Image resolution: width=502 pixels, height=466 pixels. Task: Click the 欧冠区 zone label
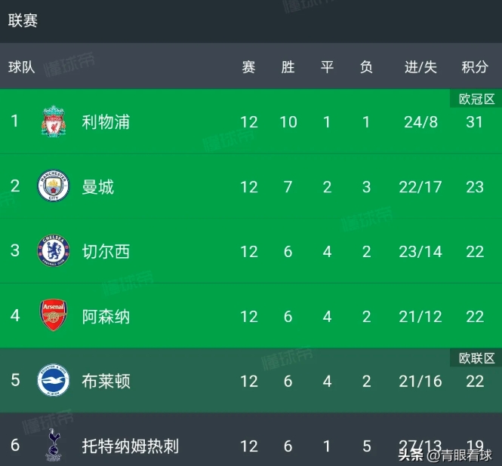[476, 99]
